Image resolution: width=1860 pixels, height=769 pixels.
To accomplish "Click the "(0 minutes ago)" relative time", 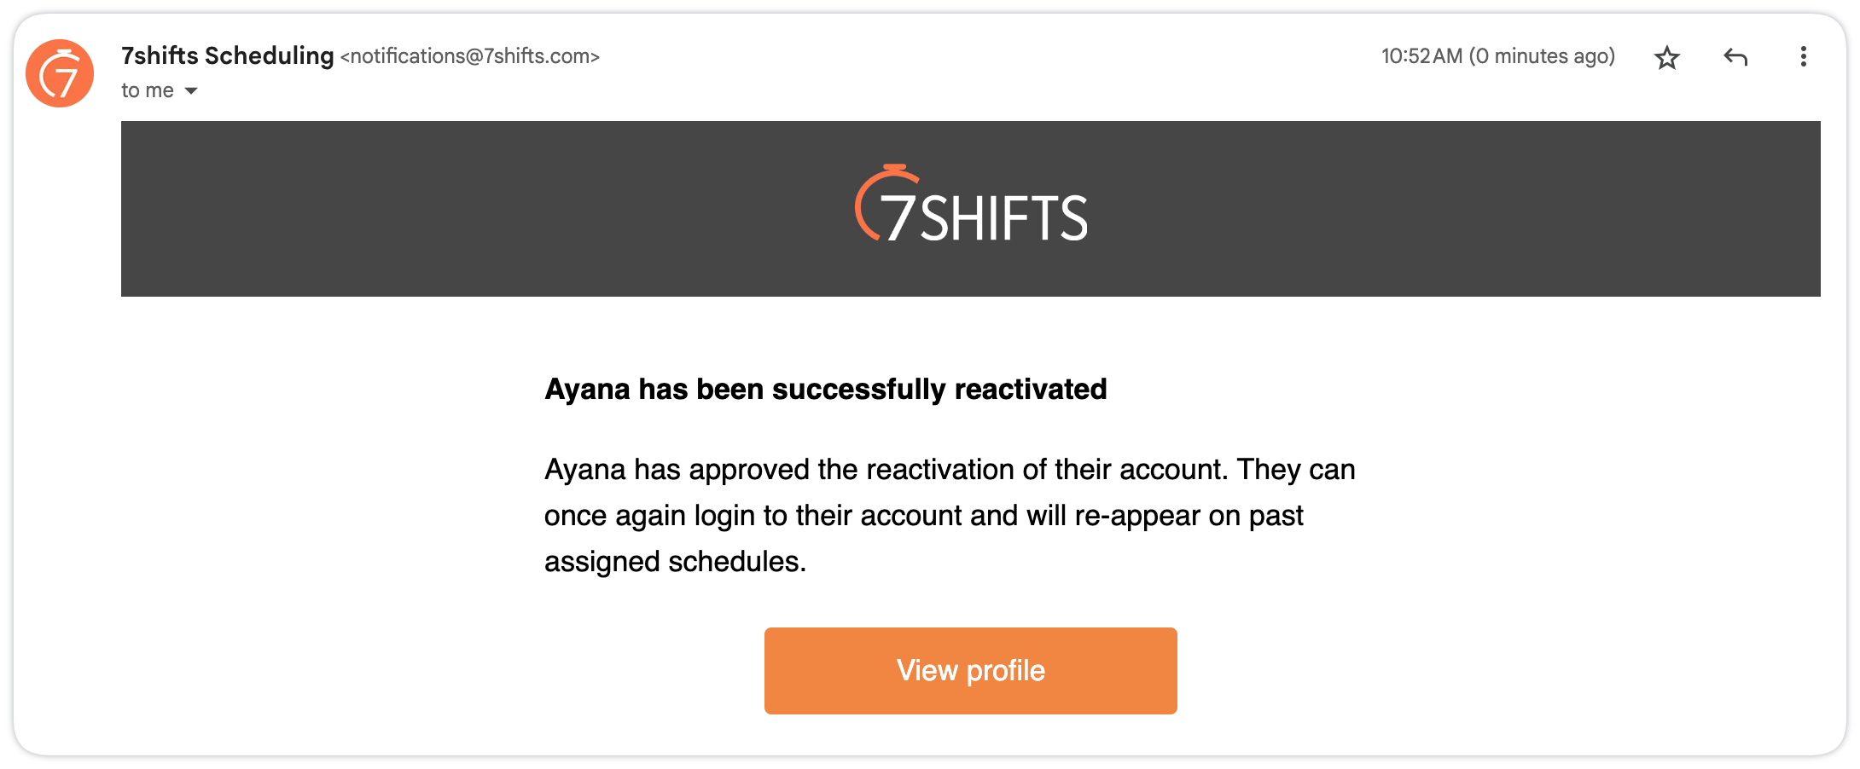I will coord(1542,57).
